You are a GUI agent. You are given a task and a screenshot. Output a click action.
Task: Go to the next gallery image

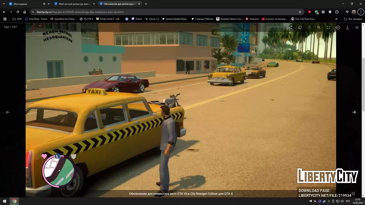click(354, 112)
